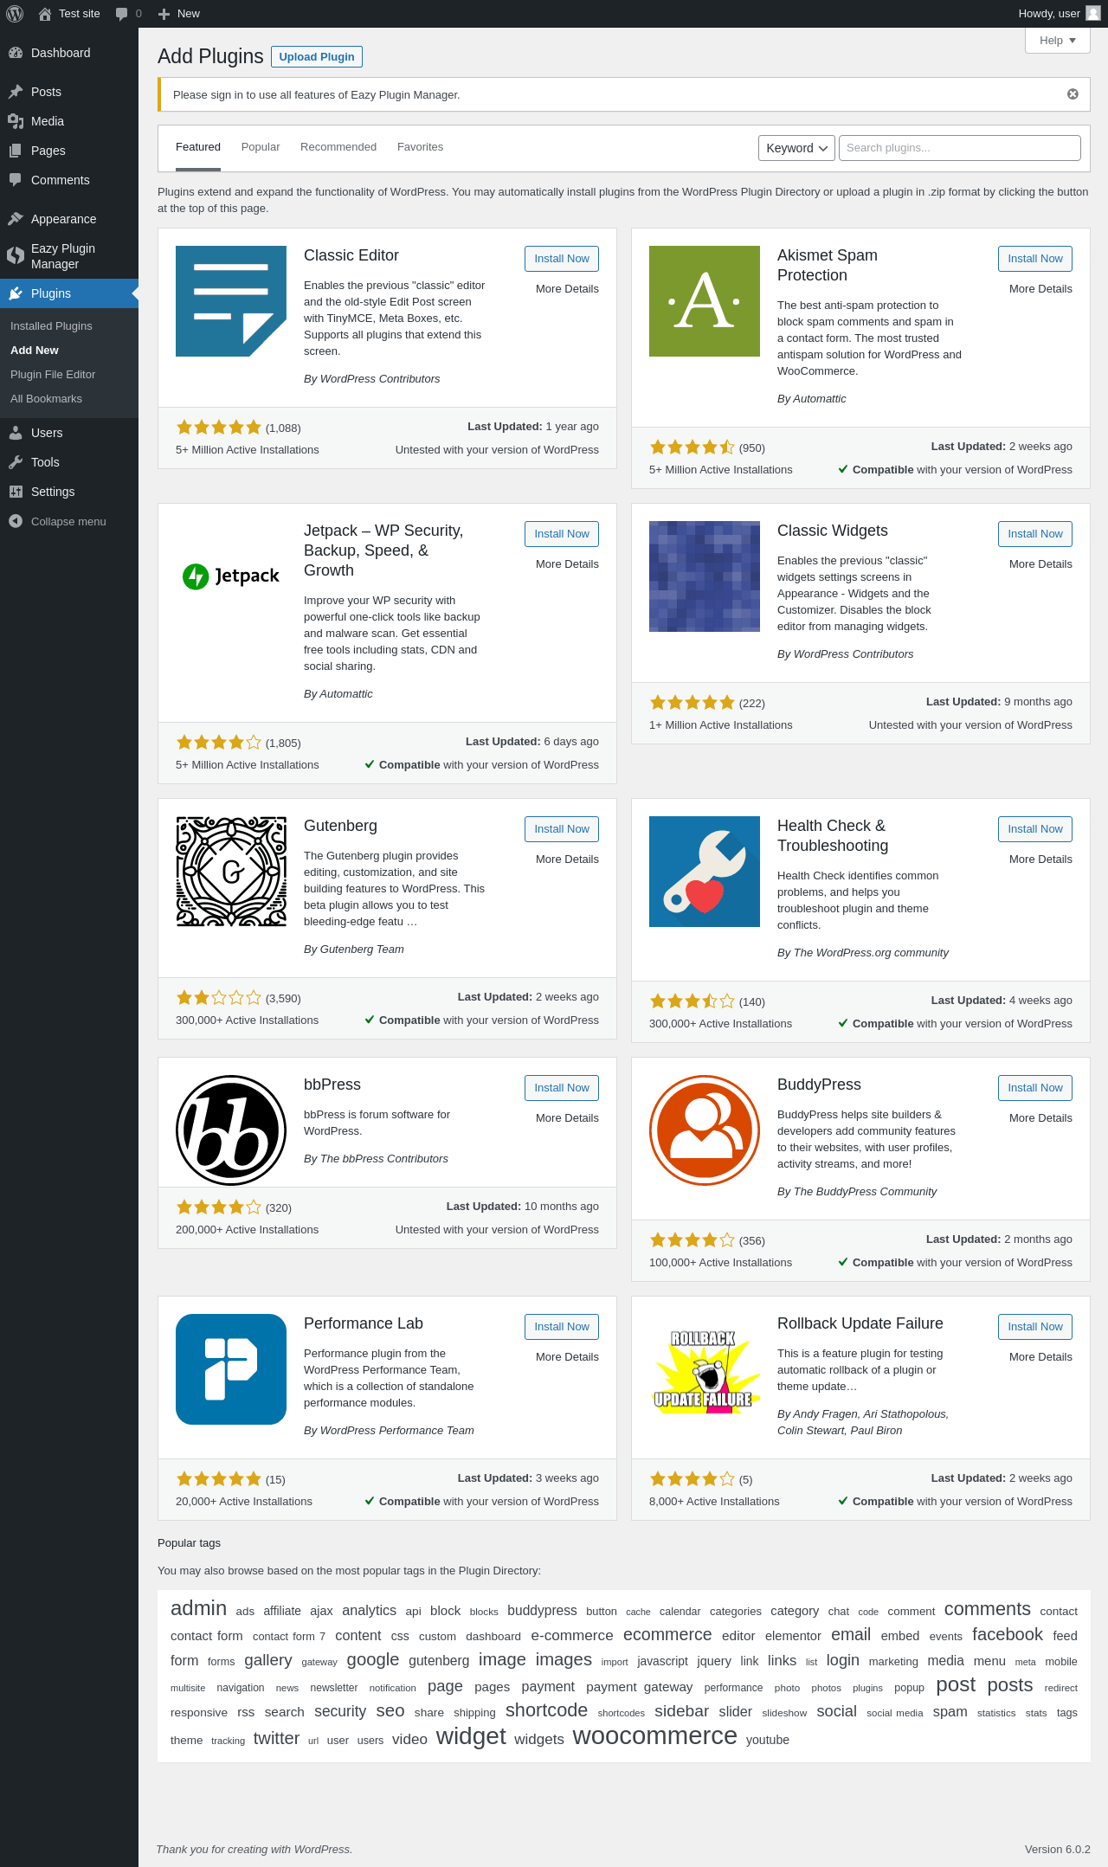Viewport: 1108px width, 1867px height.
Task: View More Details for Health Check
Action: [x=1040, y=859]
